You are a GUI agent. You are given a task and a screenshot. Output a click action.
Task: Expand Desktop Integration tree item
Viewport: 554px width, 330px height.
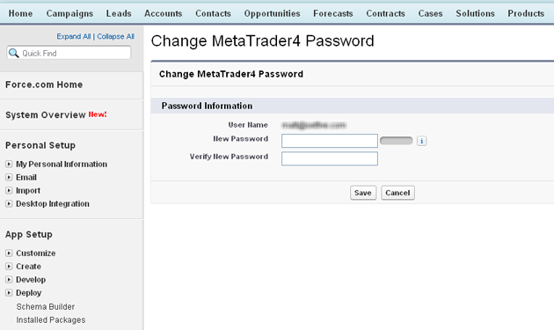pos(9,204)
